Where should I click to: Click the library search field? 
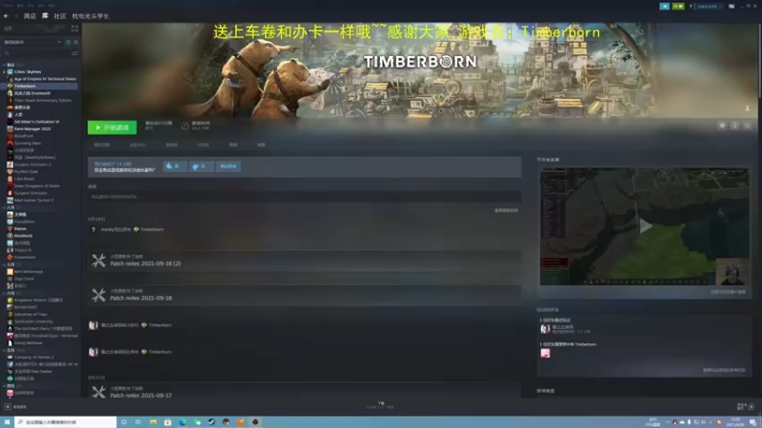(x=36, y=53)
